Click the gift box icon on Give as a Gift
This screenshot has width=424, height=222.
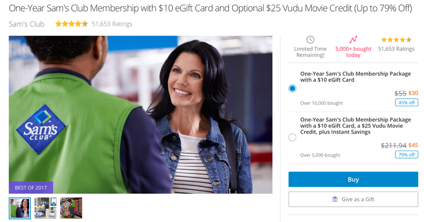(x=335, y=199)
